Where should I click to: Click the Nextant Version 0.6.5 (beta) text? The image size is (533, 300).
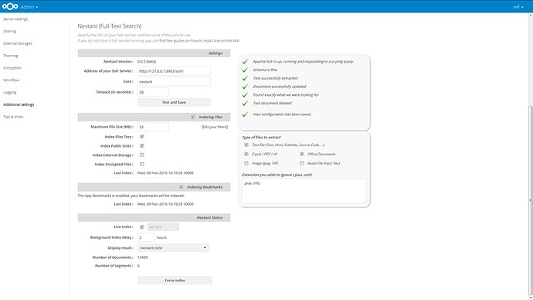(x=147, y=62)
